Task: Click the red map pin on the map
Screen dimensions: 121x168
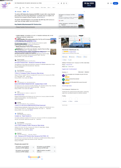Action: click(x=80, y=40)
